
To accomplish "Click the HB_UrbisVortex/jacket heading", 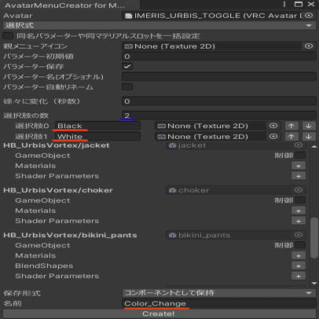I will point(57,145).
